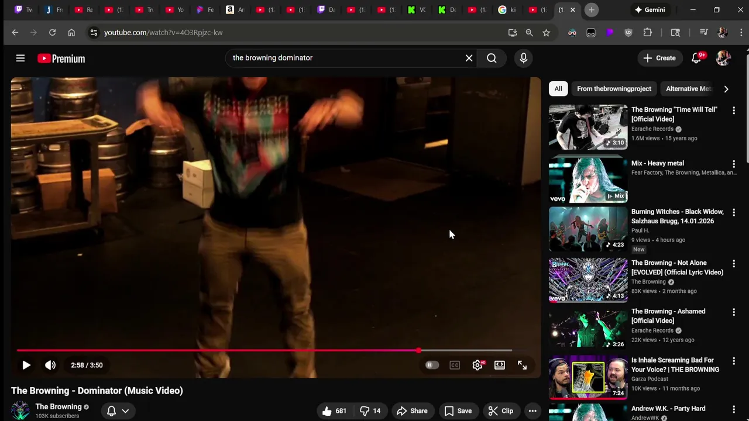Start voice search with microphone
Viewport: 749px width, 421px height.
pyautogui.click(x=523, y=58)
